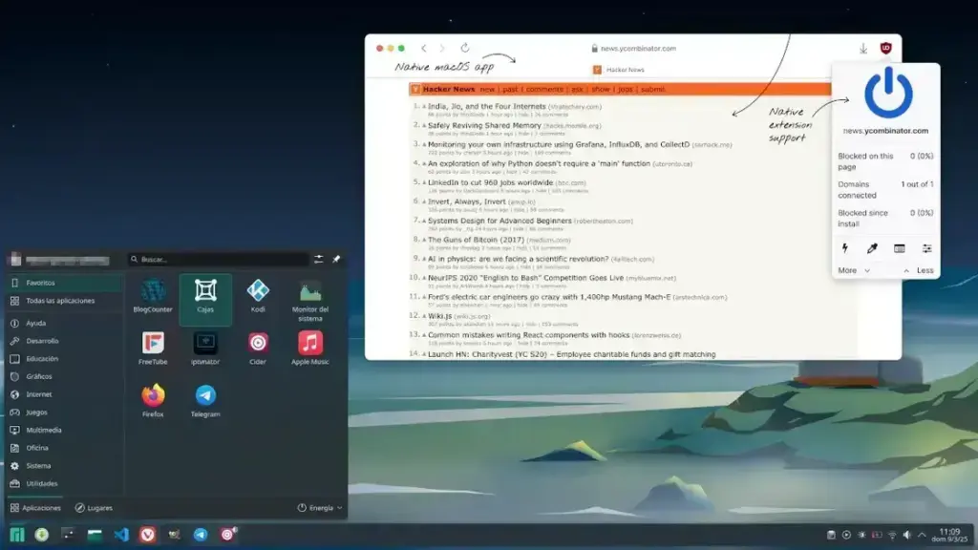Click the downloads arrow icon in browser toolbar
This screenshot has width=978, height=550.
pyautogui.click(x=863, y=48)
